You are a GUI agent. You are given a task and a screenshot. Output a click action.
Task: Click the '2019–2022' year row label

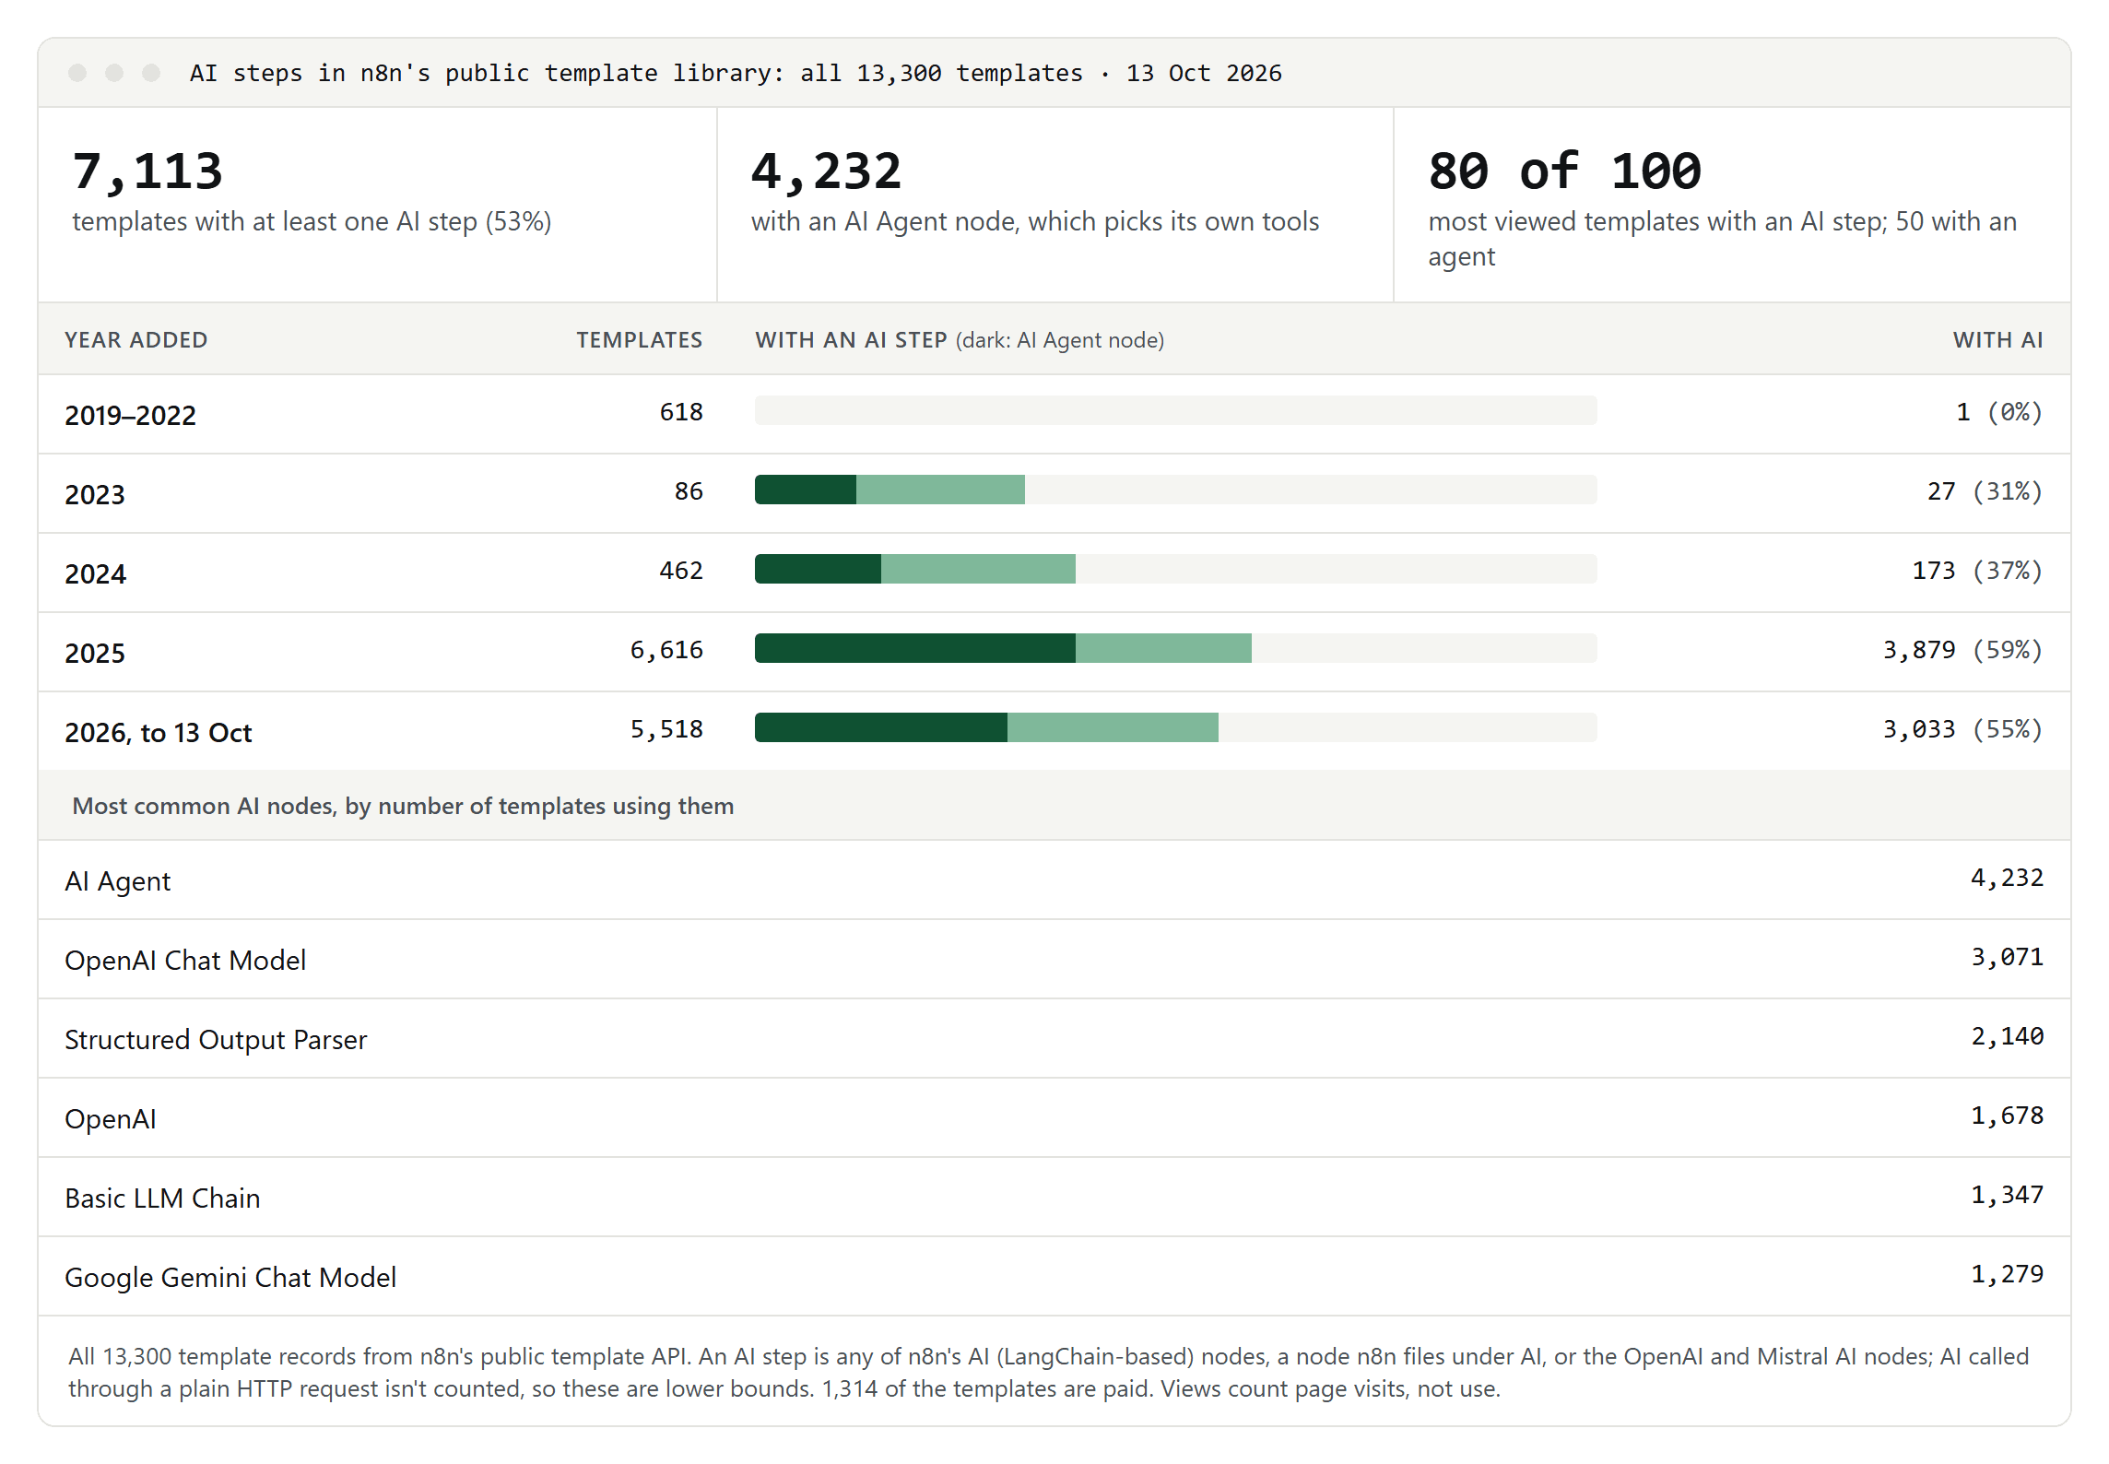[x=131, y=416]
